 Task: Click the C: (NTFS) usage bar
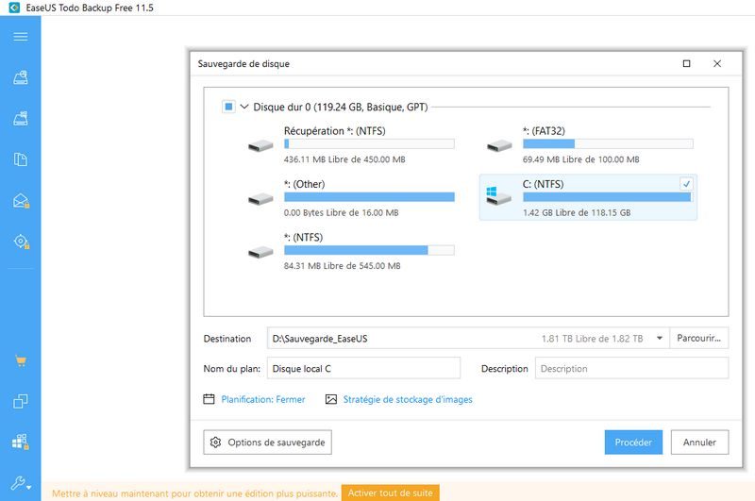pyautogui.click(x=608, y=197)
